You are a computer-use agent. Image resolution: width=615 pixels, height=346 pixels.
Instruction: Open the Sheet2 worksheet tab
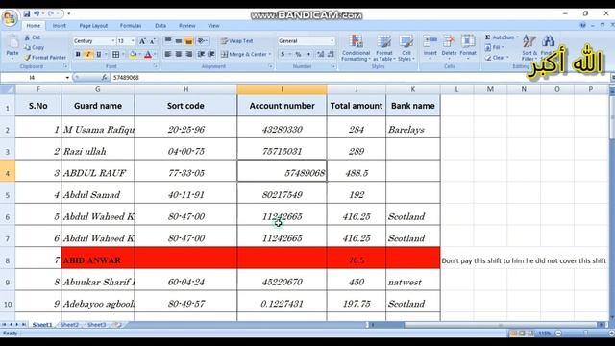pos(69,325)
